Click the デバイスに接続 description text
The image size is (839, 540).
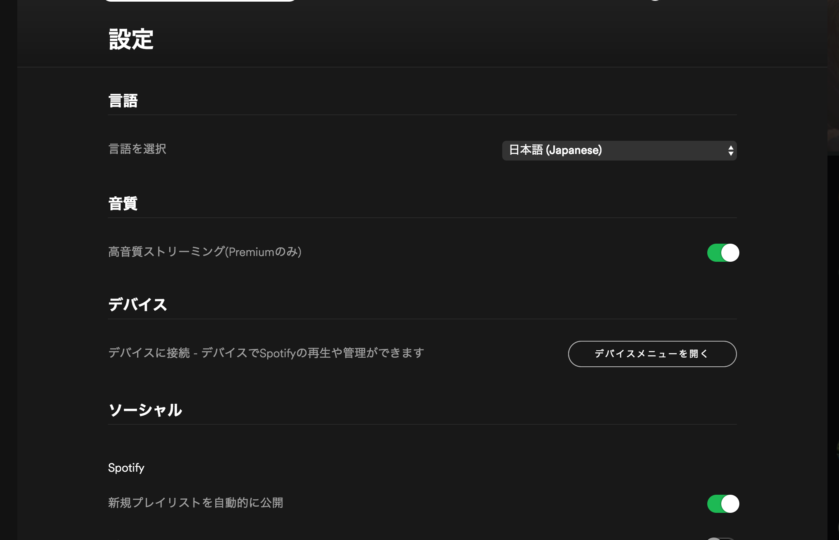coord(266,353)
